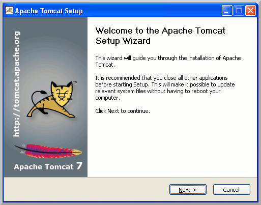
Task: Click the vertical tomcat.apache.org URL text
Action: (x=17, y=84)
